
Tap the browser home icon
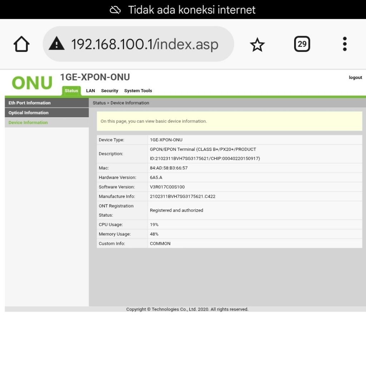[x=21, y=44]
